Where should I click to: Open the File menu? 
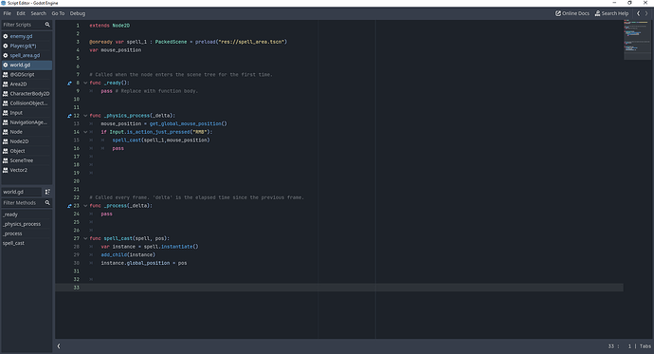[7, 13]
